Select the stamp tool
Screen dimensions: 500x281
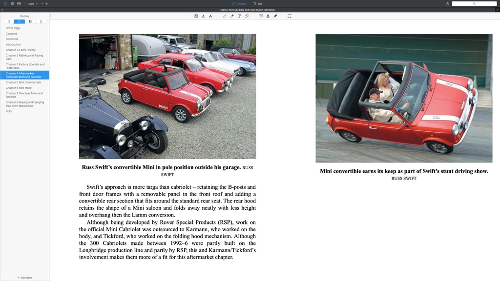268,16
